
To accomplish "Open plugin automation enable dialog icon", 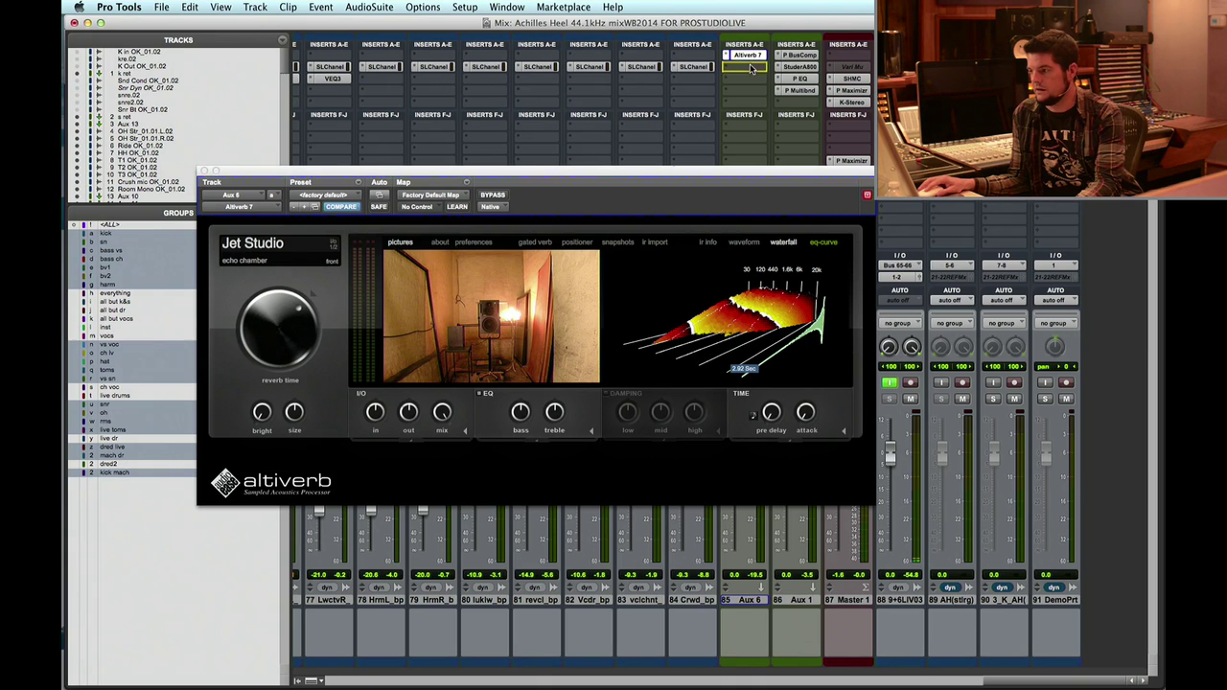I will point(379,195).
